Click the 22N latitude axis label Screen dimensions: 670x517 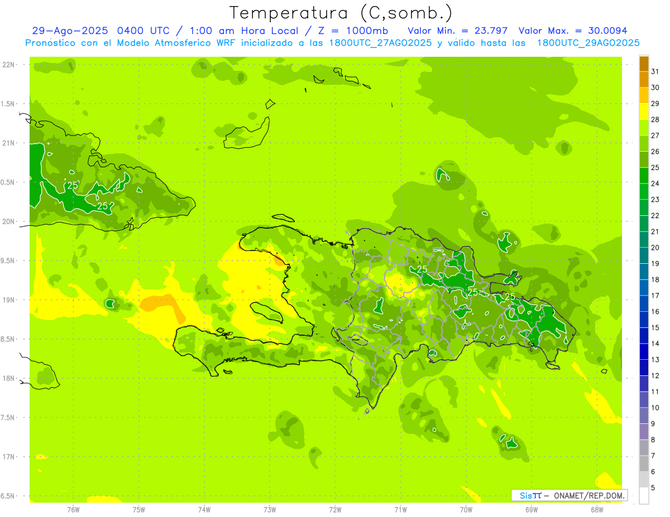(x=8, y=65)
